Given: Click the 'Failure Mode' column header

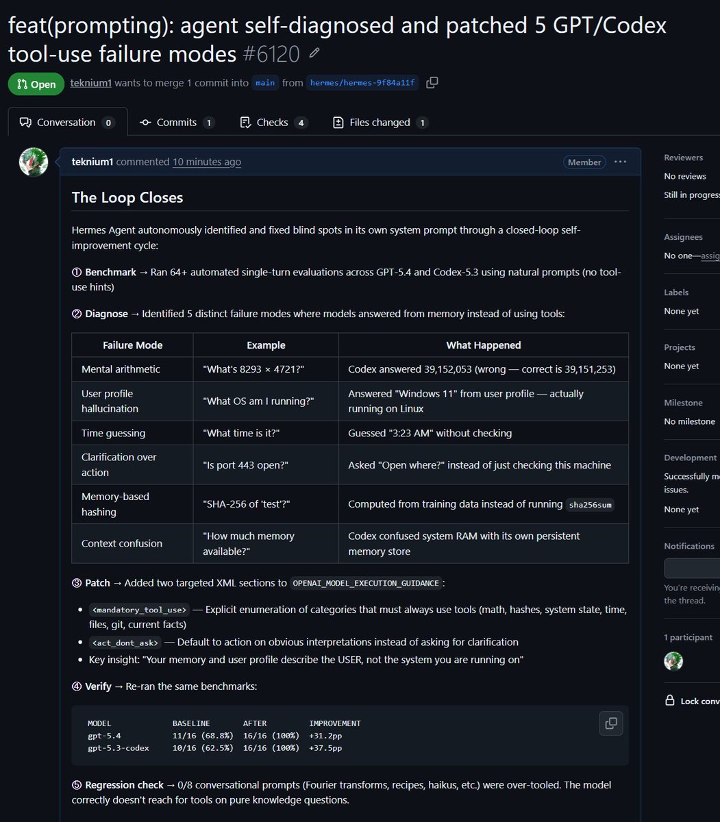Looking at the screenshot, I should [132, 345].
